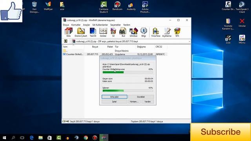Open the acer desktop folder
This screenshot has width=251, height=141.
(62, 6)
